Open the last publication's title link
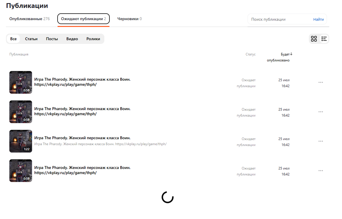Viewport: 342px width, 219px height. point(82,170)
